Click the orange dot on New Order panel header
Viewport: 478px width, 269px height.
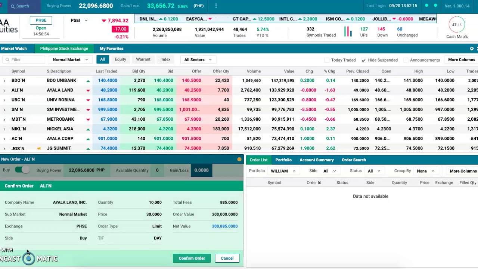click(239, 160)
